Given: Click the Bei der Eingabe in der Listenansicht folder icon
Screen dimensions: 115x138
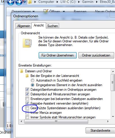Looking at the screenshot, I should (27, 76).
